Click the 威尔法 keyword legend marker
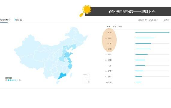The width and height of the screenshot is (171, 108). (15, 19)
